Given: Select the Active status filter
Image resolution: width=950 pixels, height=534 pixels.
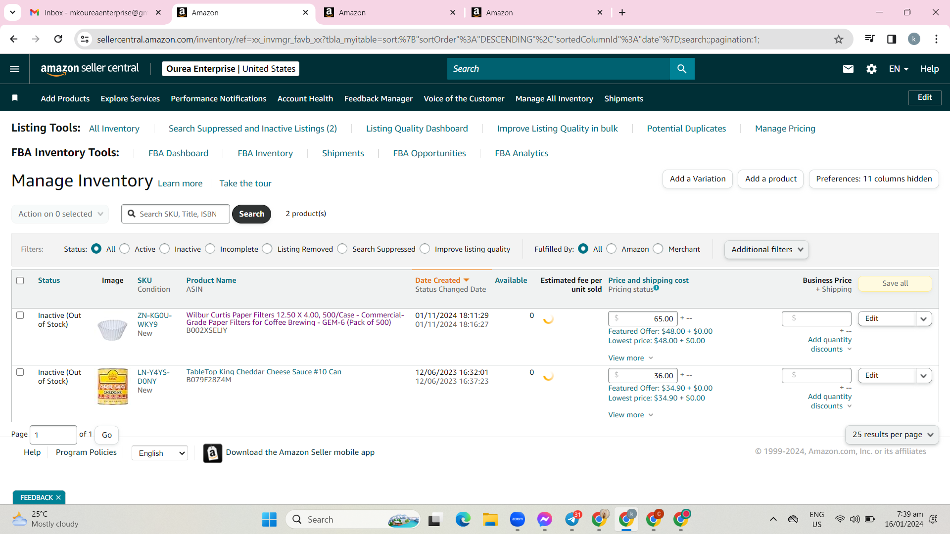Looking at the screenshot, I should [x=125, y=249].
